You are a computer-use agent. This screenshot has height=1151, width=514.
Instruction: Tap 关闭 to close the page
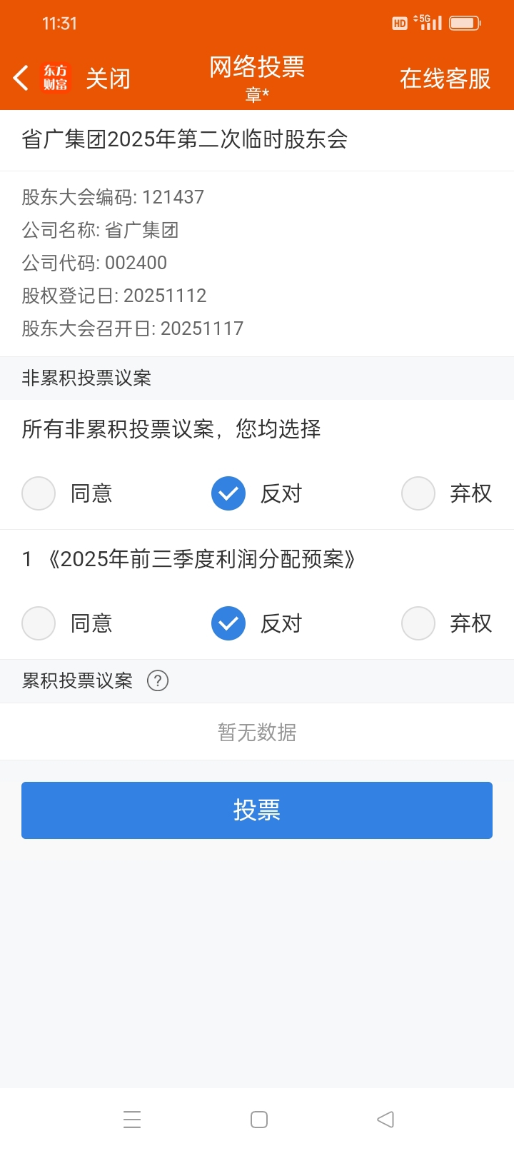109,79
